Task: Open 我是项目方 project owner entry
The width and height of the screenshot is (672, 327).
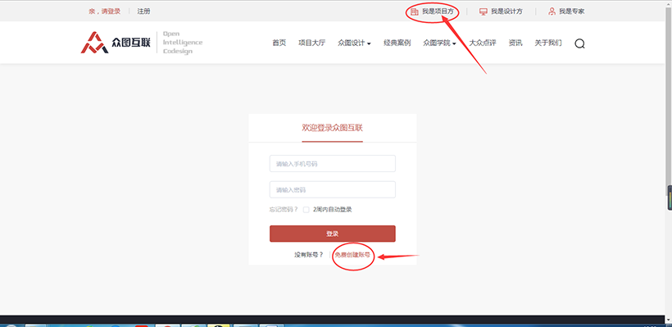Action: (432, 11)
